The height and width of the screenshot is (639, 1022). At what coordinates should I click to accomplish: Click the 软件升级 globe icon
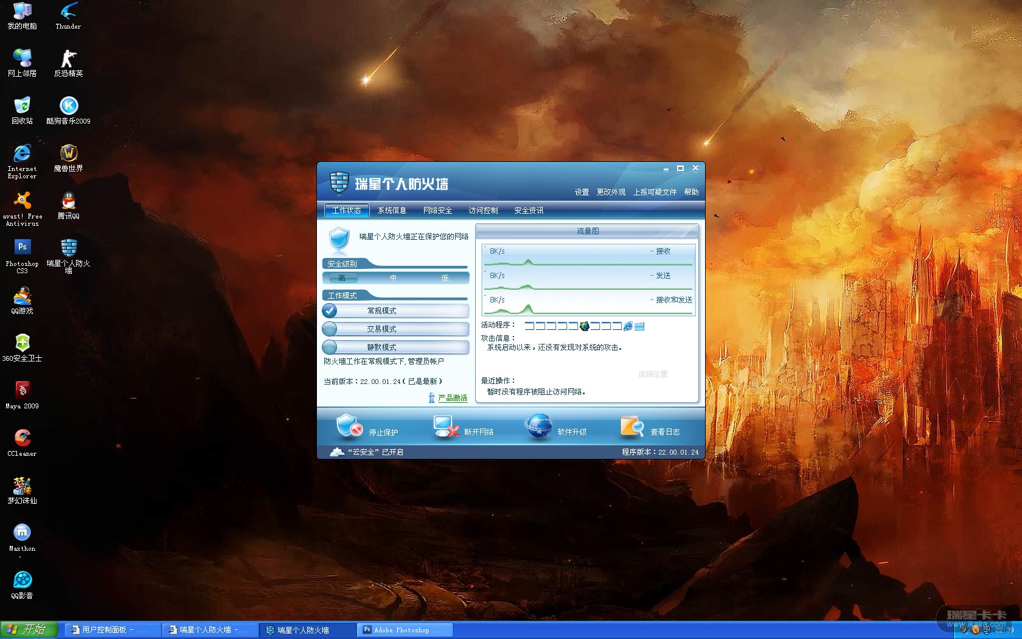coord(538,426)
